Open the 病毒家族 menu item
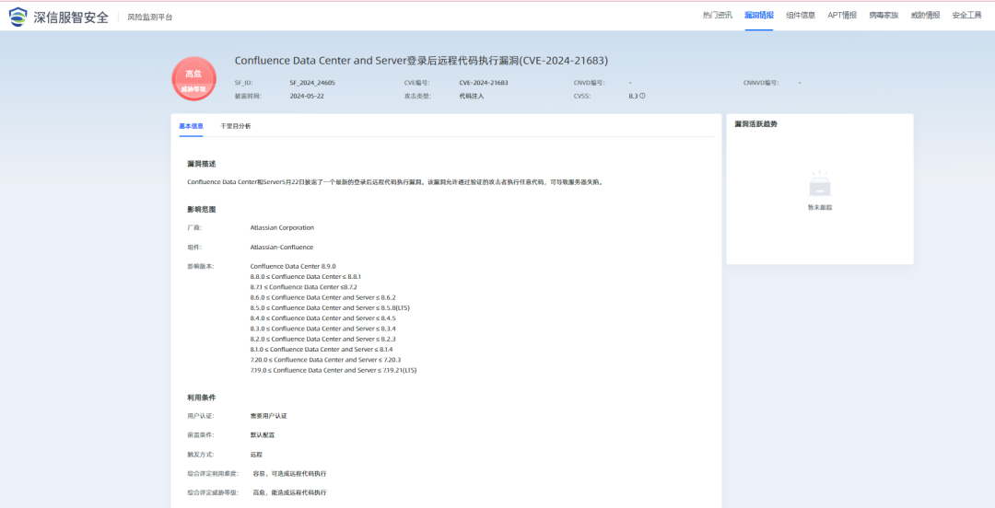This screenshot has width=995, height=508. [x=884, y=16]
